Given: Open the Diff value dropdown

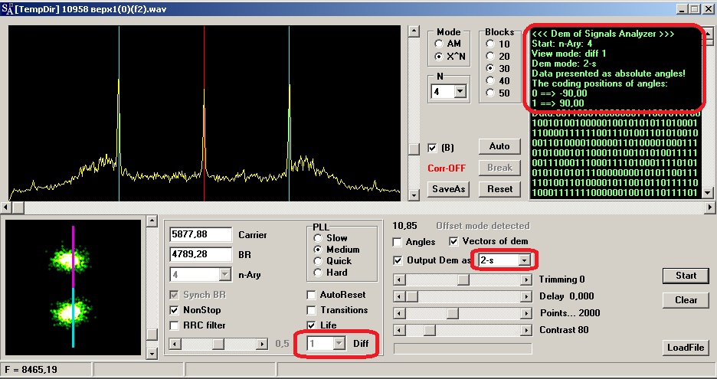Looking at the screenshot, I should point(339,343).
